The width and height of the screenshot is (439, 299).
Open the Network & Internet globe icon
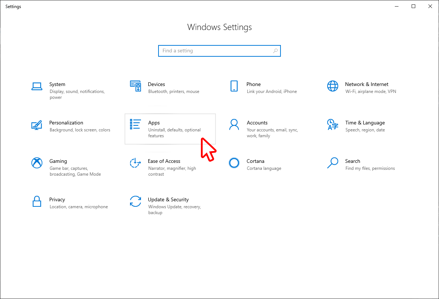point(333,86)
